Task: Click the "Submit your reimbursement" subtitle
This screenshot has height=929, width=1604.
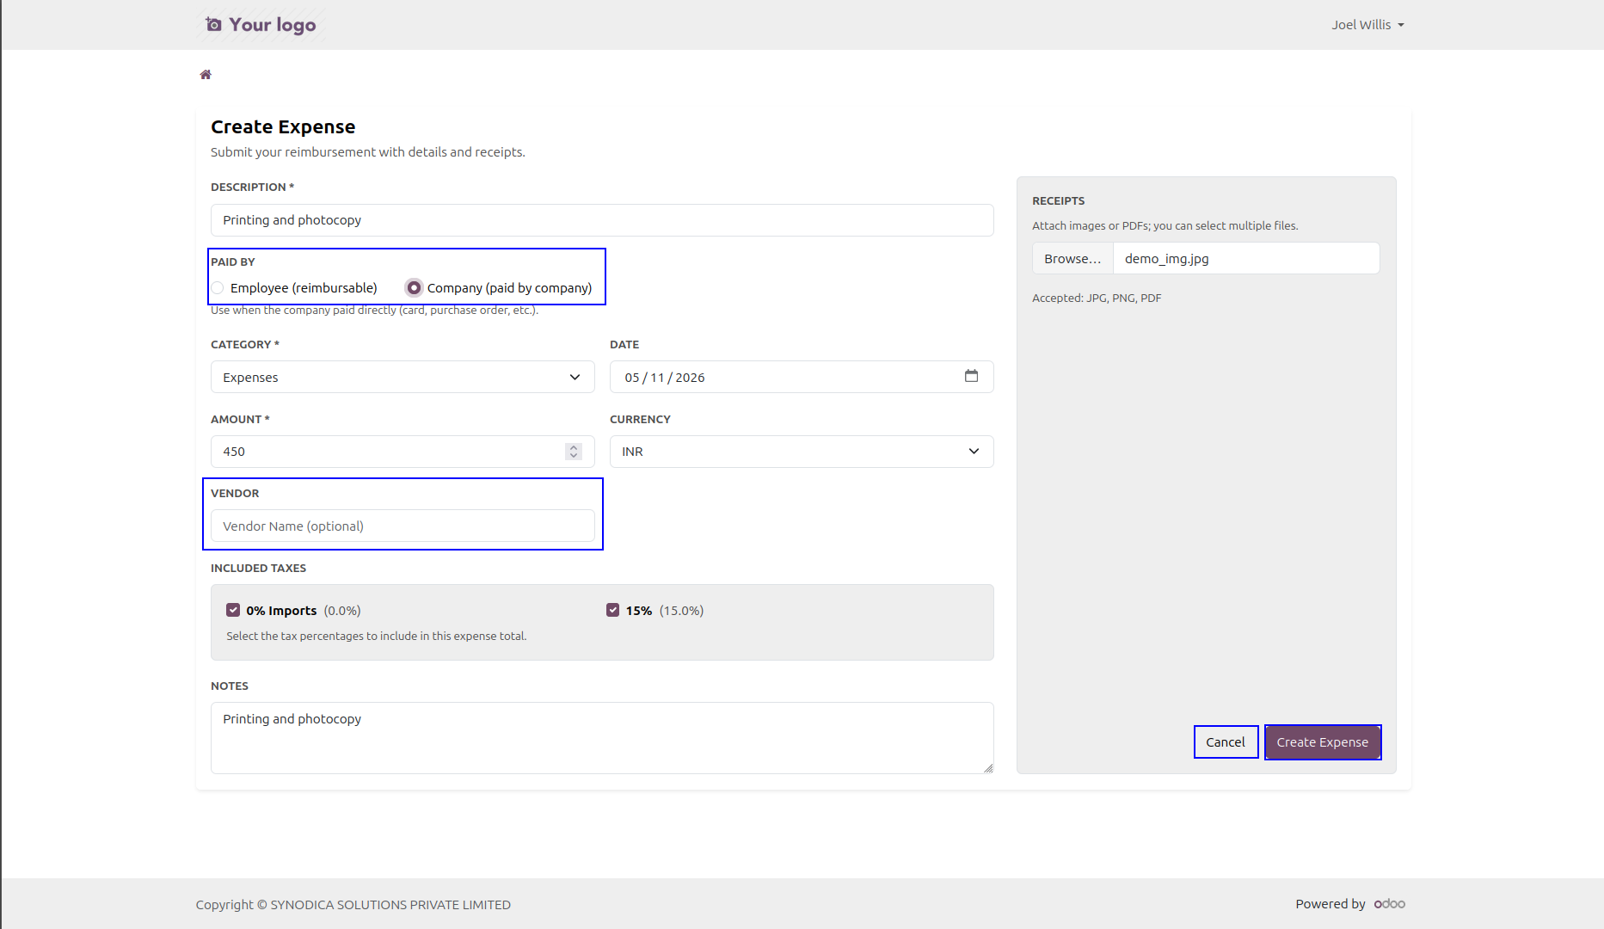Action: 368,152
